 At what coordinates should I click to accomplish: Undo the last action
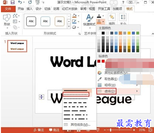tap(20, 2)
